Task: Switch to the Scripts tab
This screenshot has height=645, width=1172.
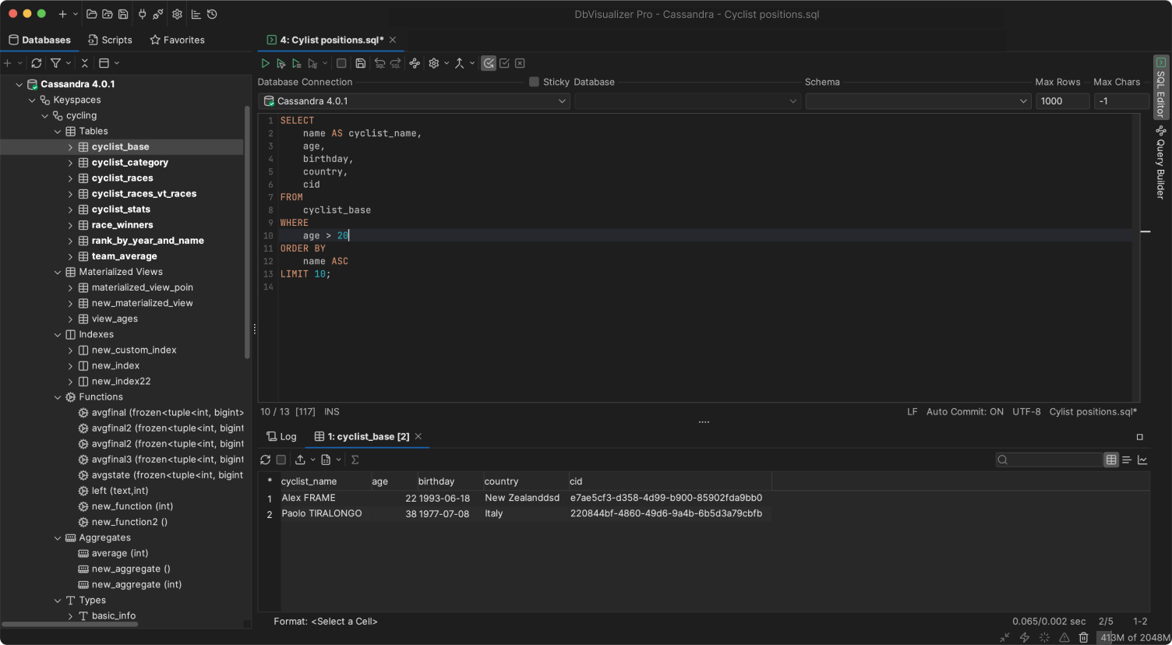Action: (110, 40)
